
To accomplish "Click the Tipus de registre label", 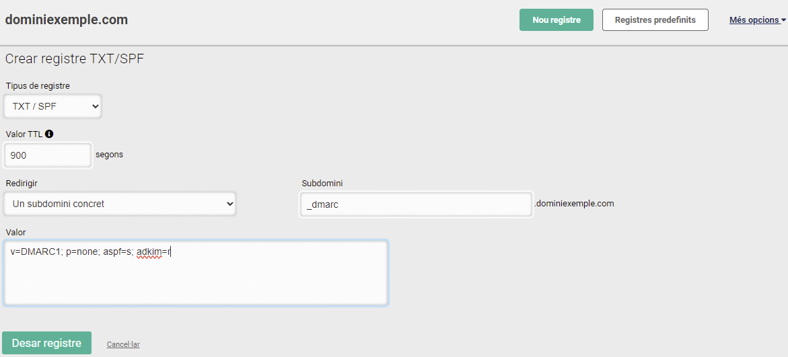I will click(38, 86).
